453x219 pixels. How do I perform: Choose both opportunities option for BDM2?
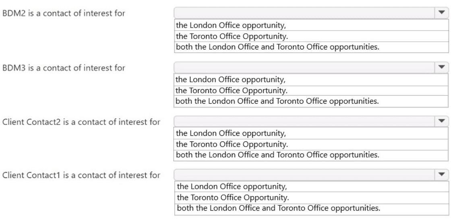(x=311, y=47)
